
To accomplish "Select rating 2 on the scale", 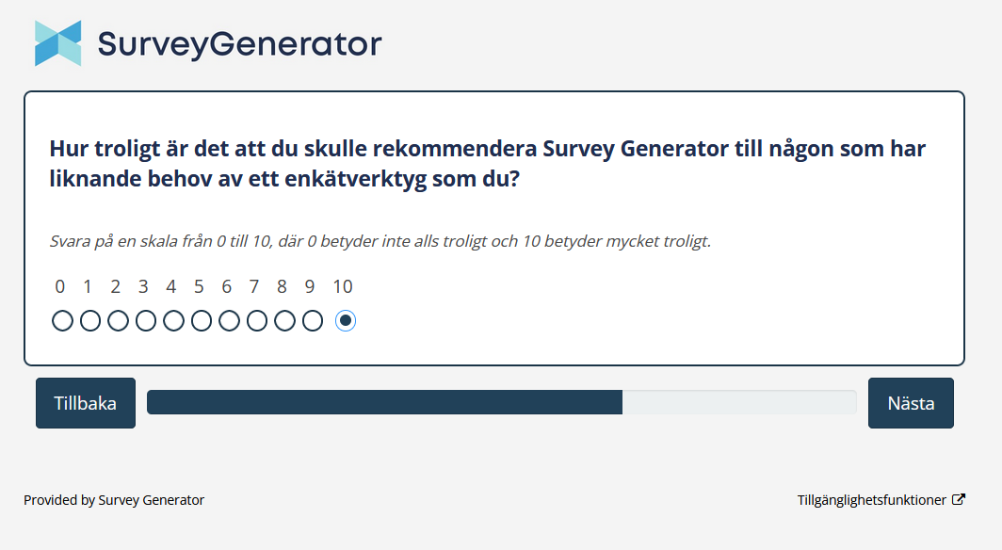I will 117,320.
